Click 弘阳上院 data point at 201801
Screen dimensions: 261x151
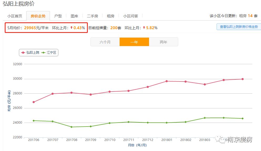click(167, 81)
